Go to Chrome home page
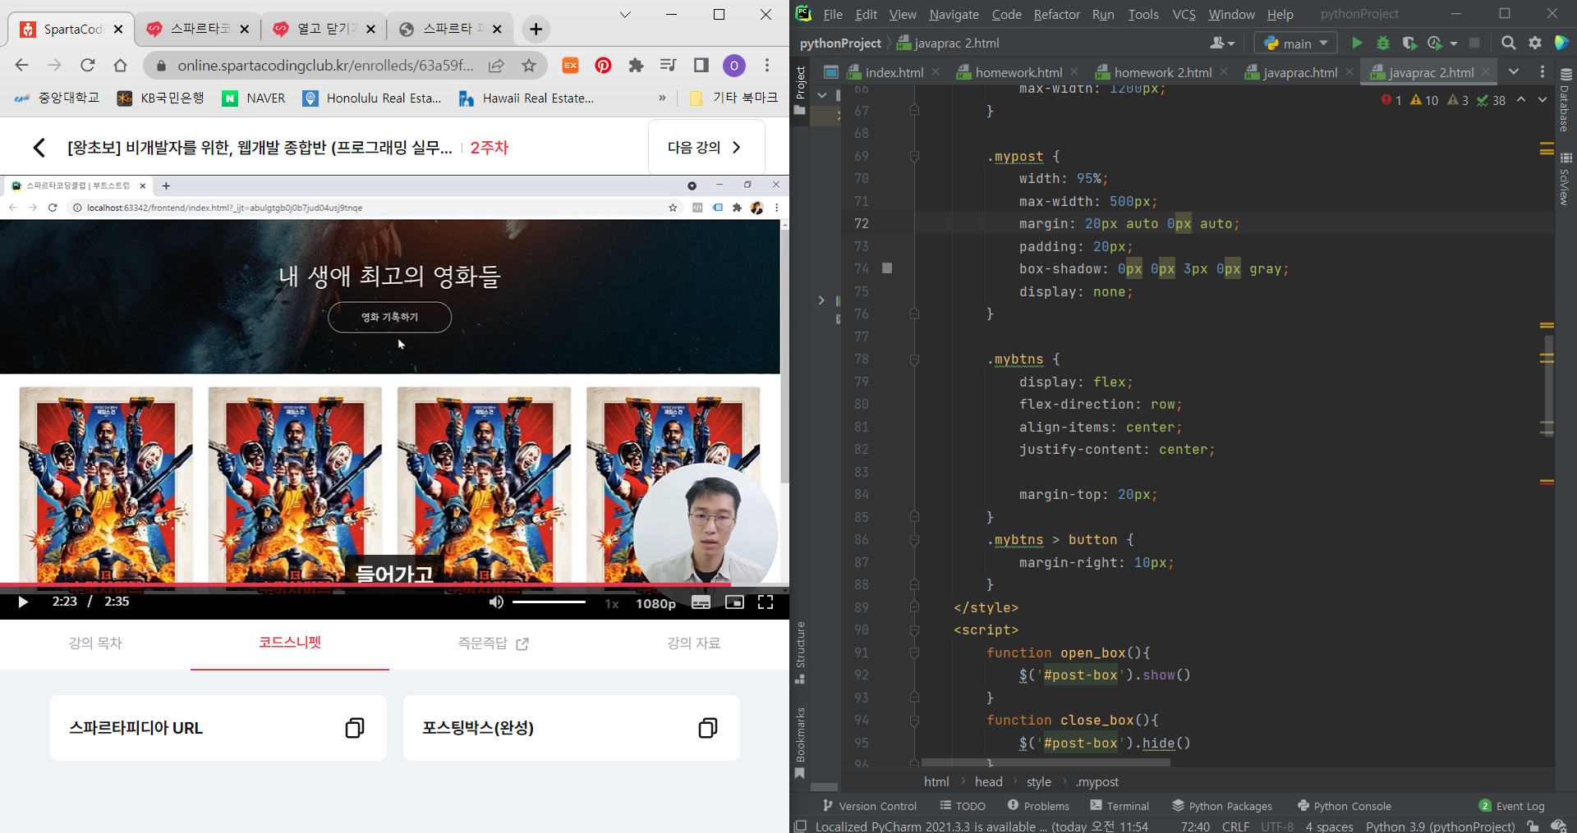 tap(121, 66)
